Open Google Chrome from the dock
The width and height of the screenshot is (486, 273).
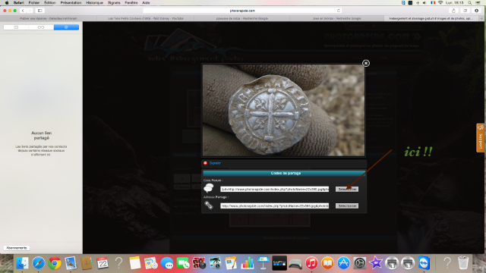pyautogui.click(x=55, y=263)
